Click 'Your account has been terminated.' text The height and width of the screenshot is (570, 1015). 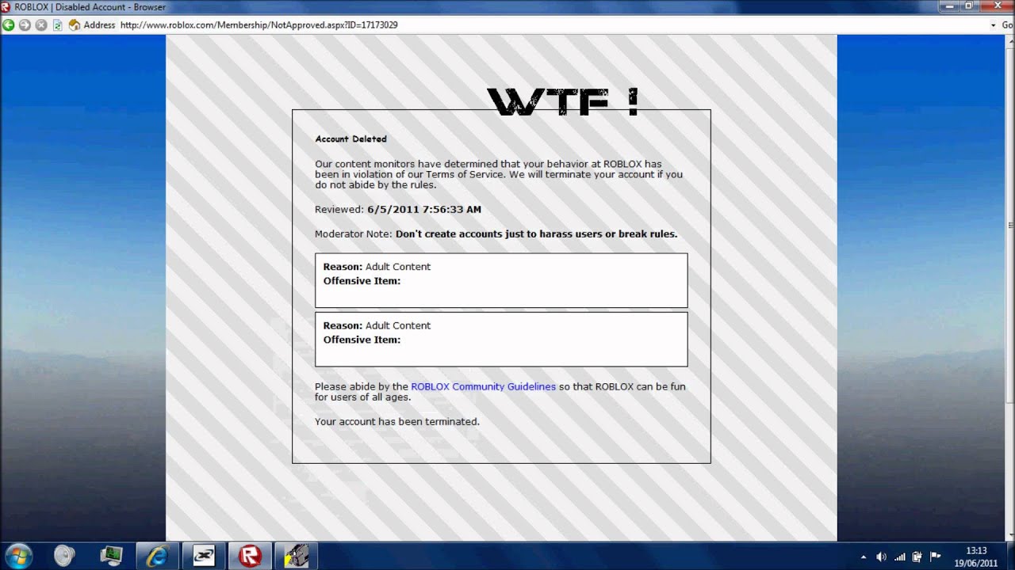pyautogui.click(x=397, y=421)
